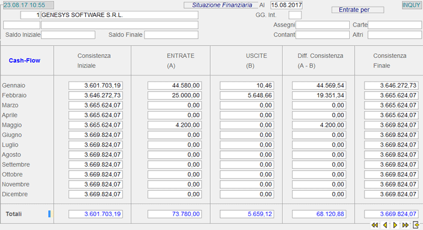Click the INQUY button
The image size is (423, 230).
click(412, 5)
